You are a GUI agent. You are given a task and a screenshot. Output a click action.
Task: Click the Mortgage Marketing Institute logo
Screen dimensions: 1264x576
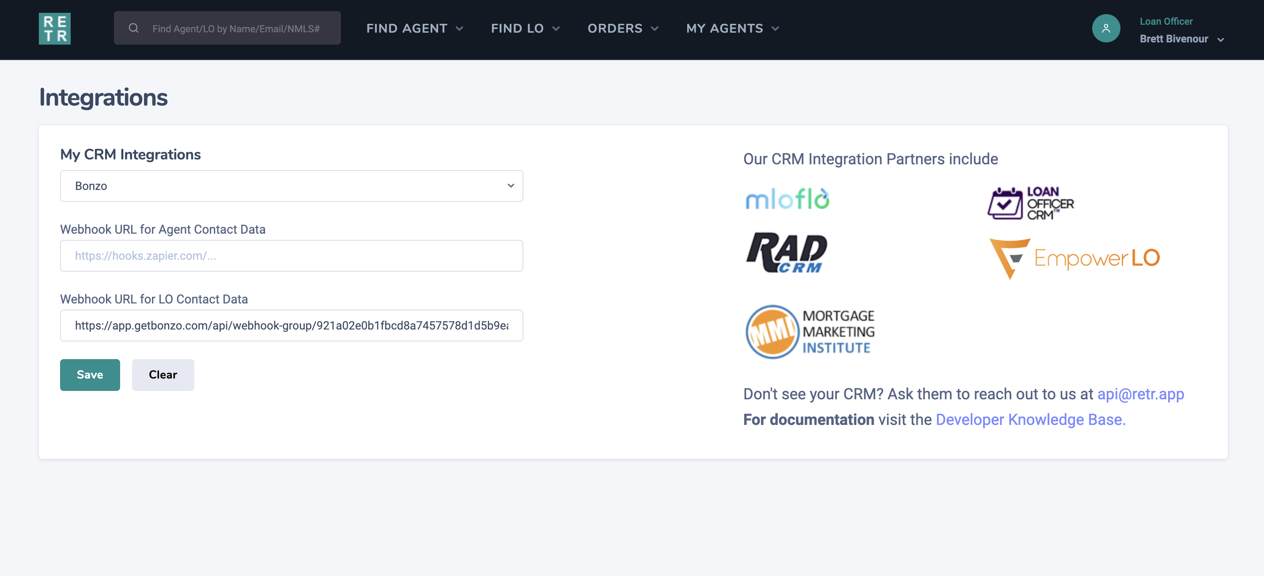pyautogui.click(x=810, y=331)
